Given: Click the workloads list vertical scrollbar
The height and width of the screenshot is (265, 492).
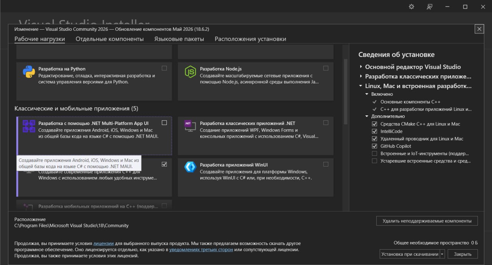Looking at the screenshot, I should [345, 92].
